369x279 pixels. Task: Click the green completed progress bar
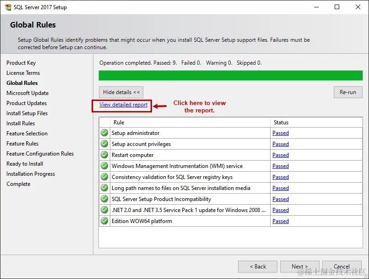231,75
